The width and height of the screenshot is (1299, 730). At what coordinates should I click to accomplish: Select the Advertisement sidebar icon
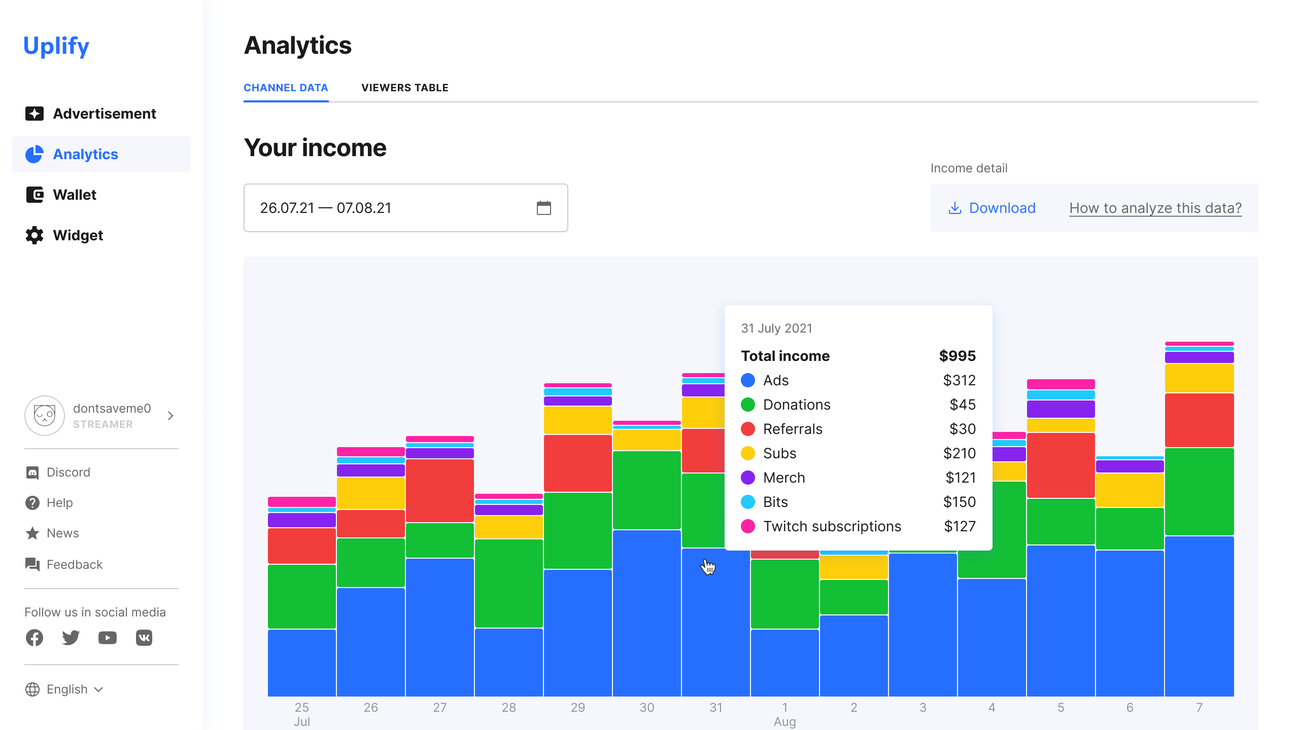click(x=34, y=114)
